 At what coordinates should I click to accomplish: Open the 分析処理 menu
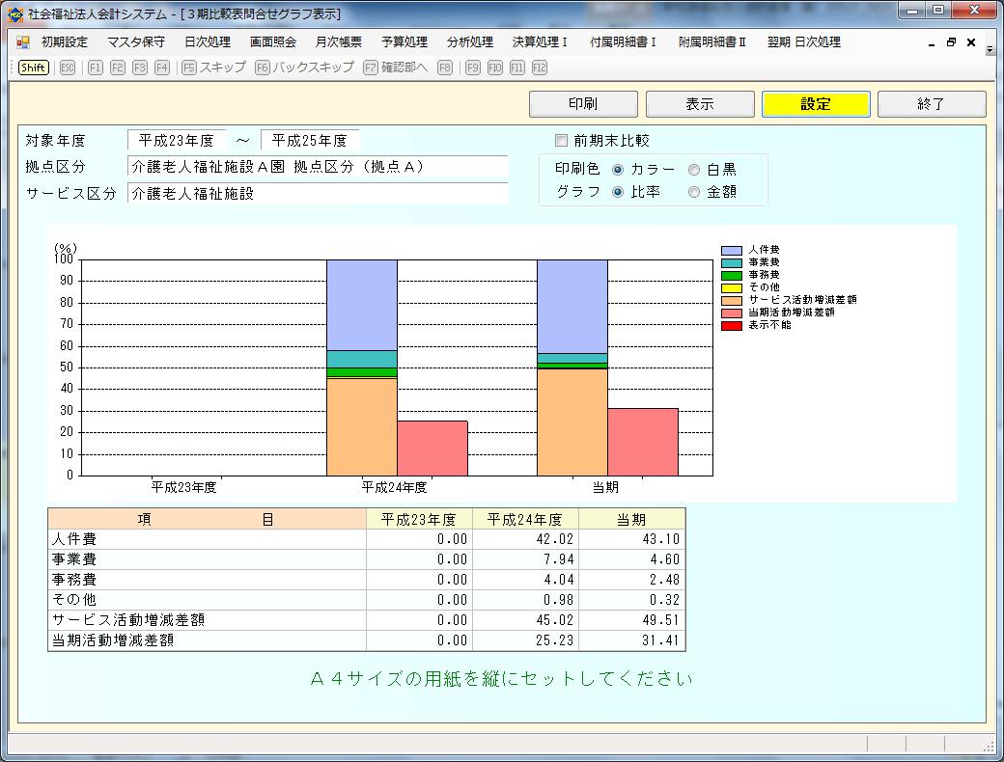(x=469, y=42)
